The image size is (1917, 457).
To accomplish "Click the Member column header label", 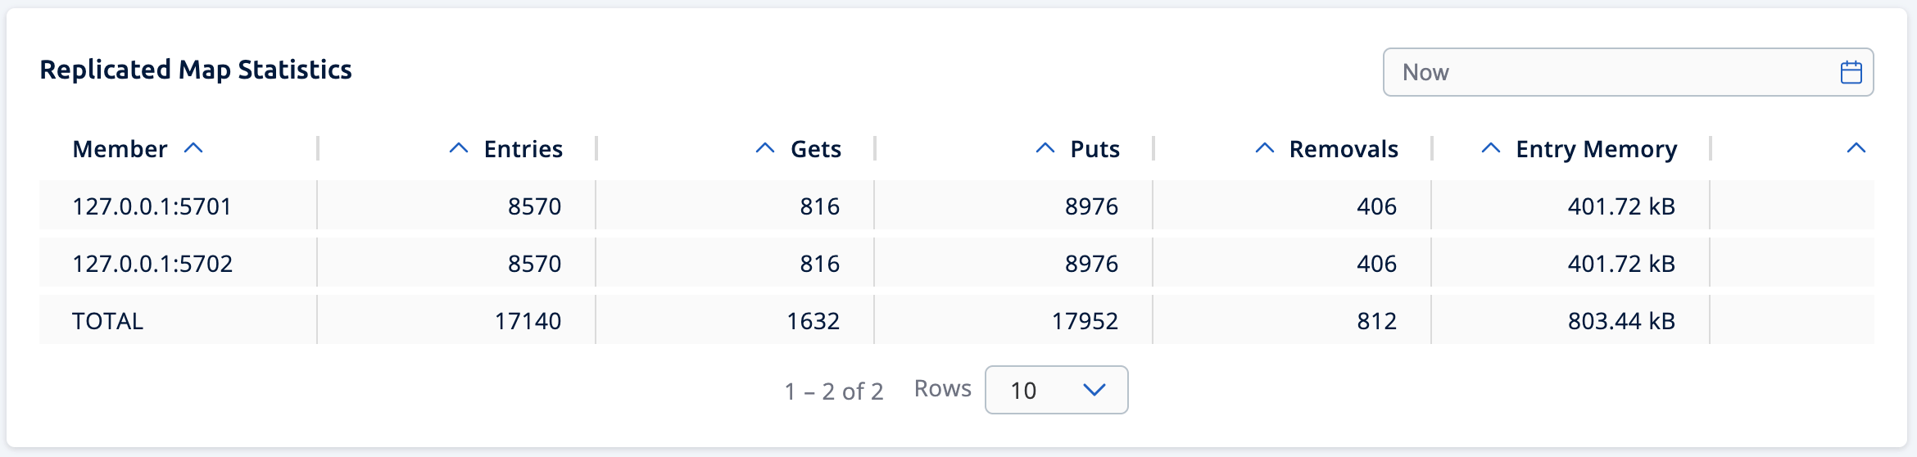I will pyautogui.click(x=120, y=149).
